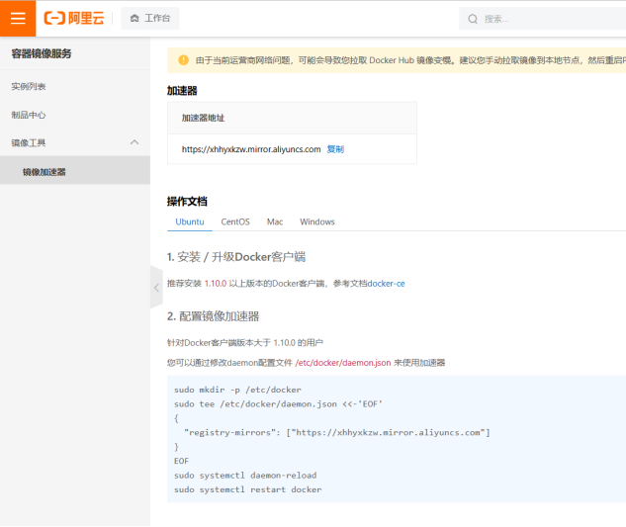Image resolution: width=626 pixels, height=527 pixels.
Task: Click the 'sudo systemctl restart docker' line
Action: [247, 489]
